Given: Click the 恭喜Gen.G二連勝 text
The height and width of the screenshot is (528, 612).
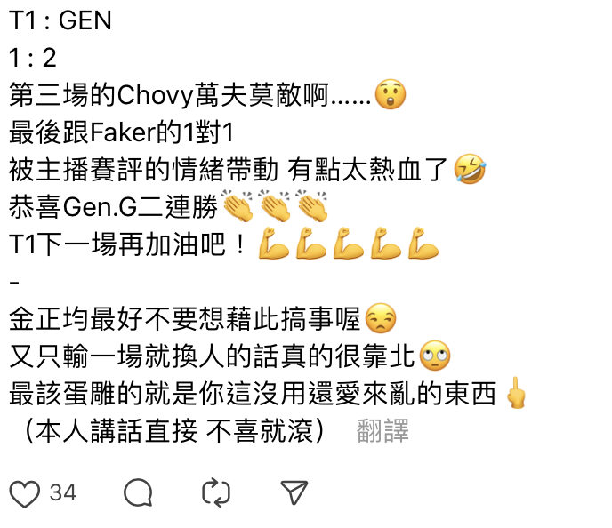Looking at the screenshot, I should tap(113, 207).
